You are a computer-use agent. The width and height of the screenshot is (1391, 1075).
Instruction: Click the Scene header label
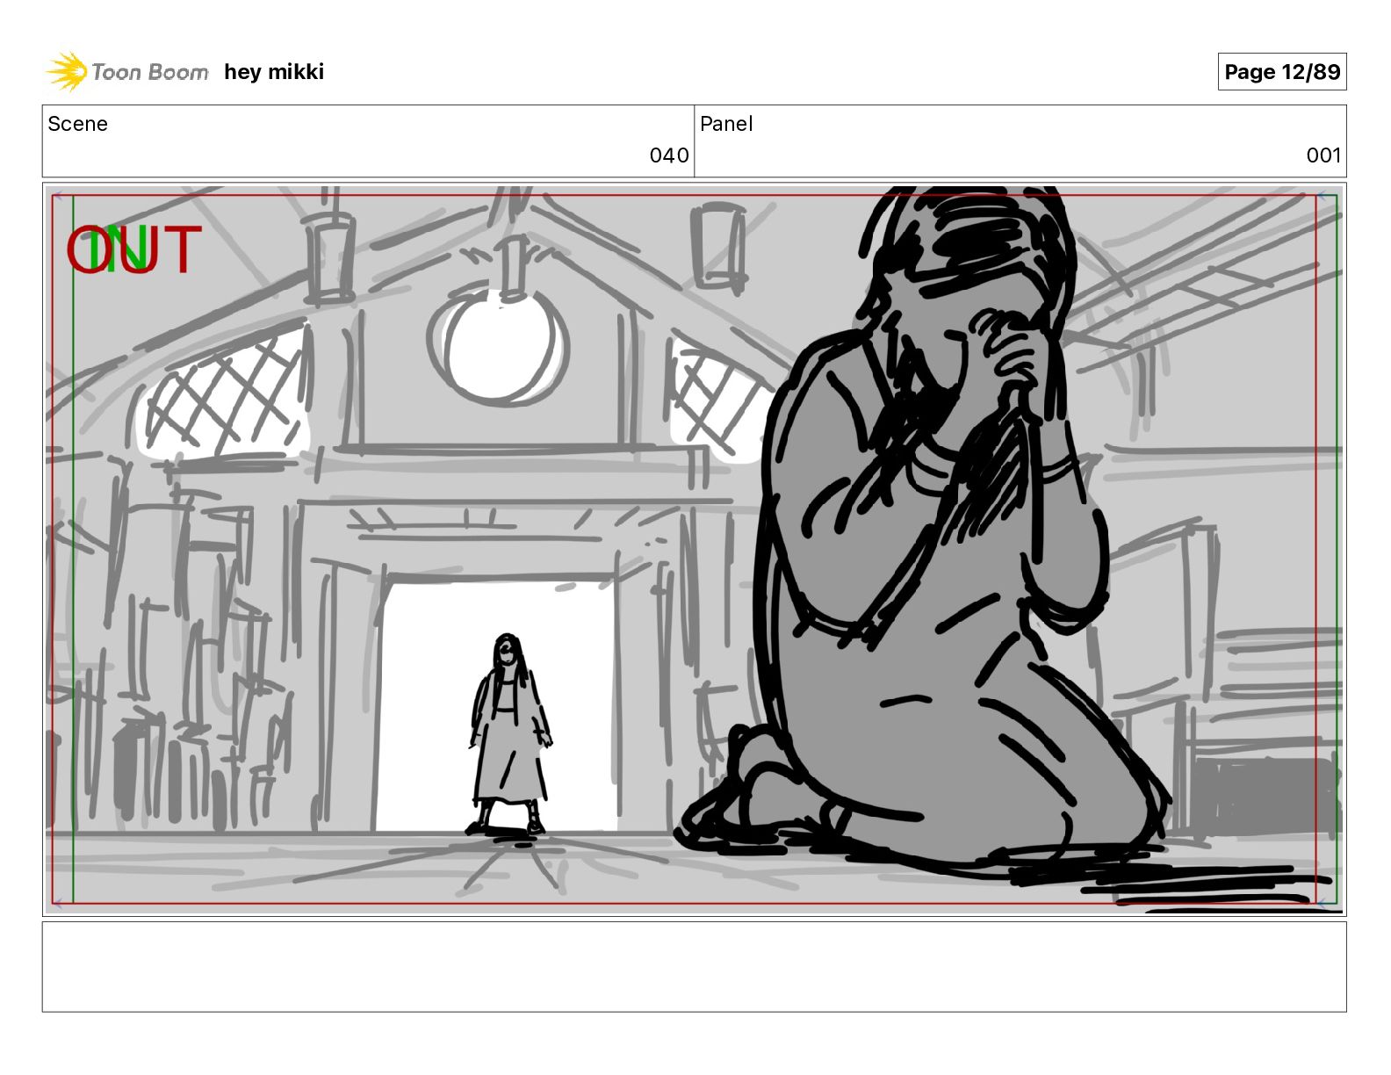(x=78, y=124)
